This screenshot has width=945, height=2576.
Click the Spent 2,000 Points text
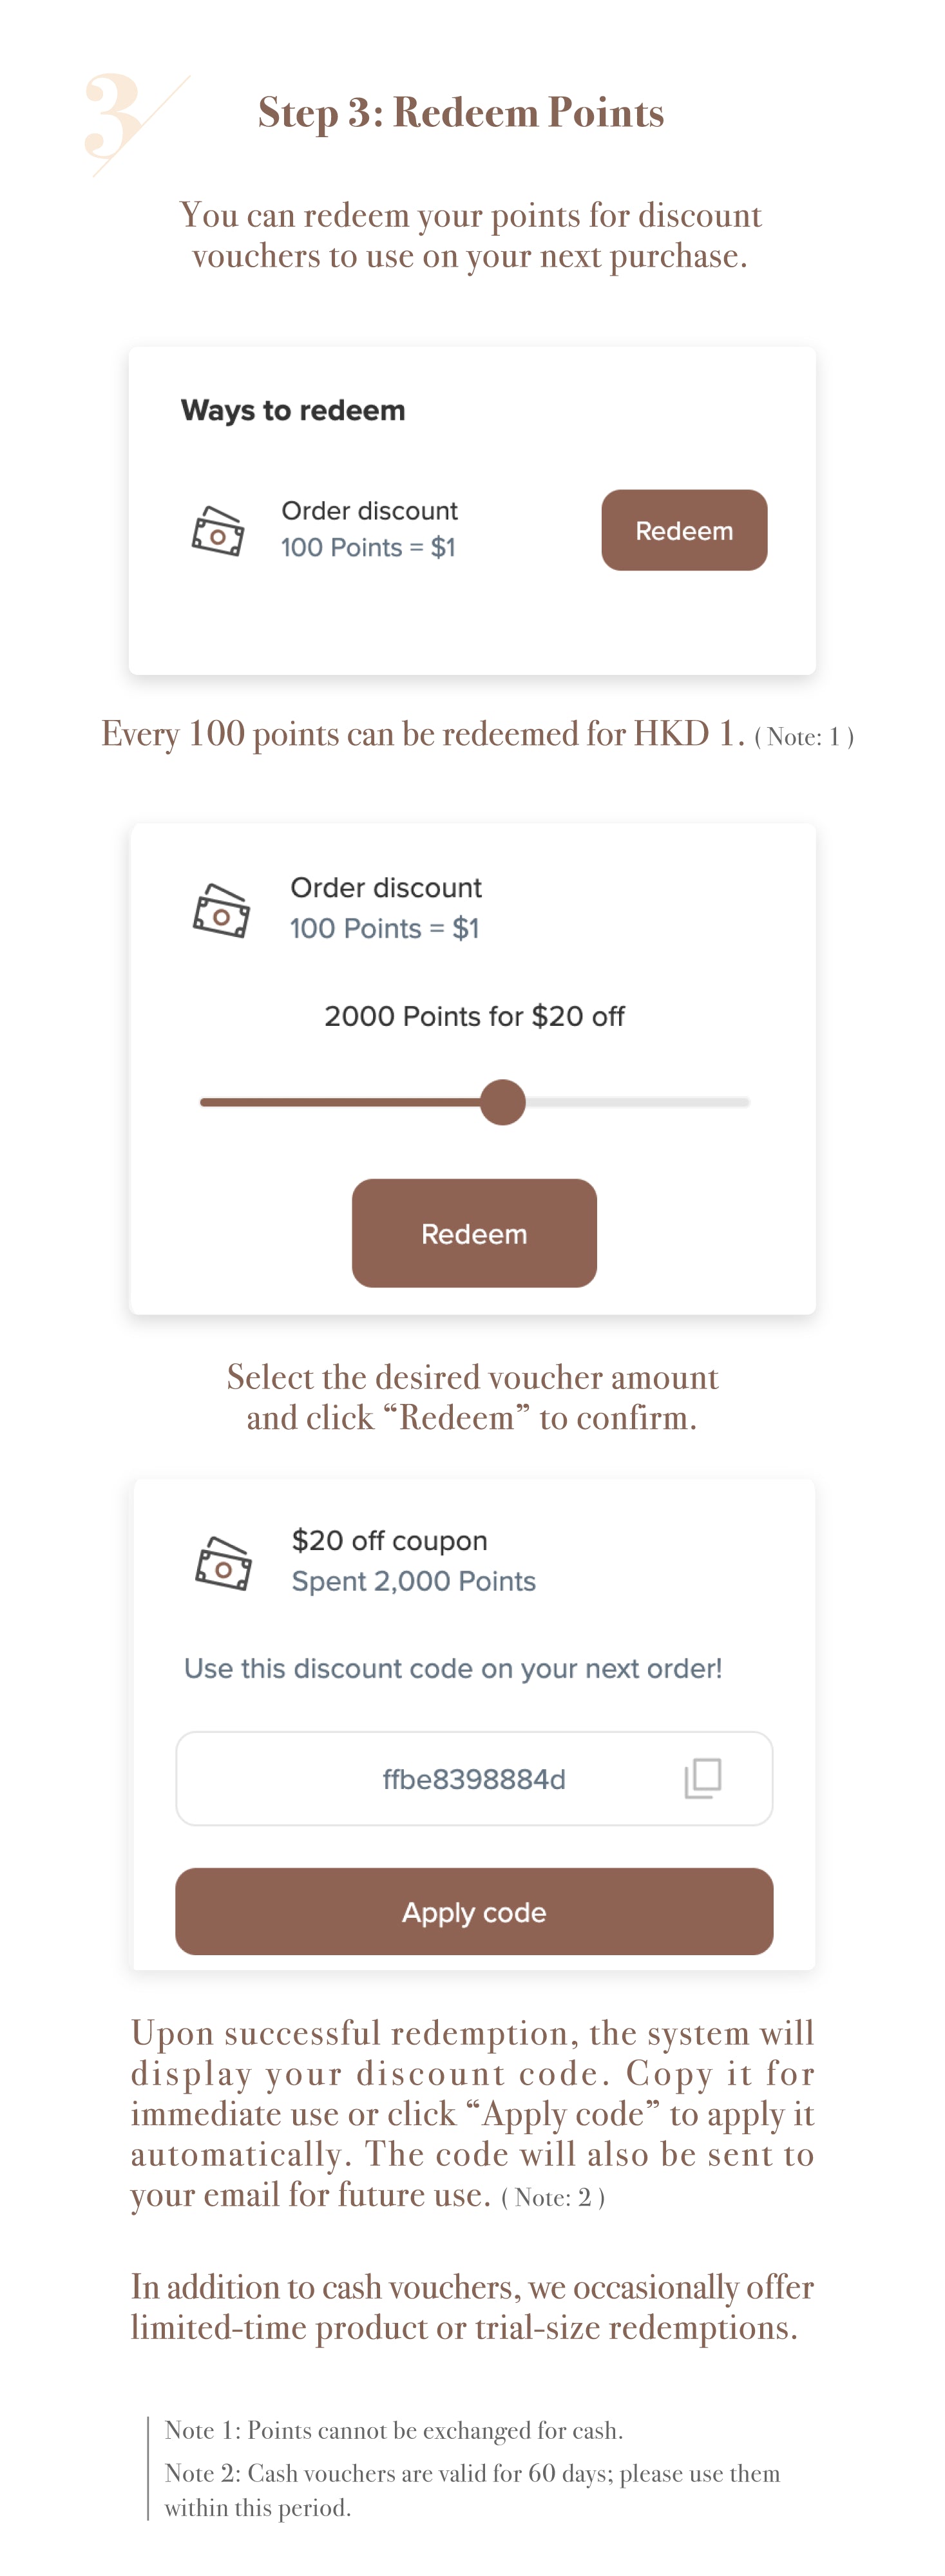tap(413, 1581)
